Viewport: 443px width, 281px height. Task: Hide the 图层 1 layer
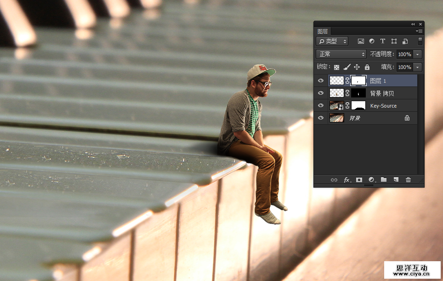[x=321, y=80]
